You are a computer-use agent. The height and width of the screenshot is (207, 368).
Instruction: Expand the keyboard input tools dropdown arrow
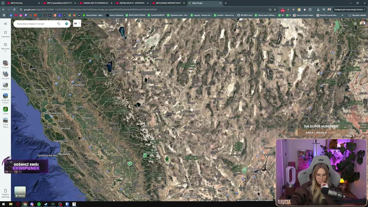79,24
